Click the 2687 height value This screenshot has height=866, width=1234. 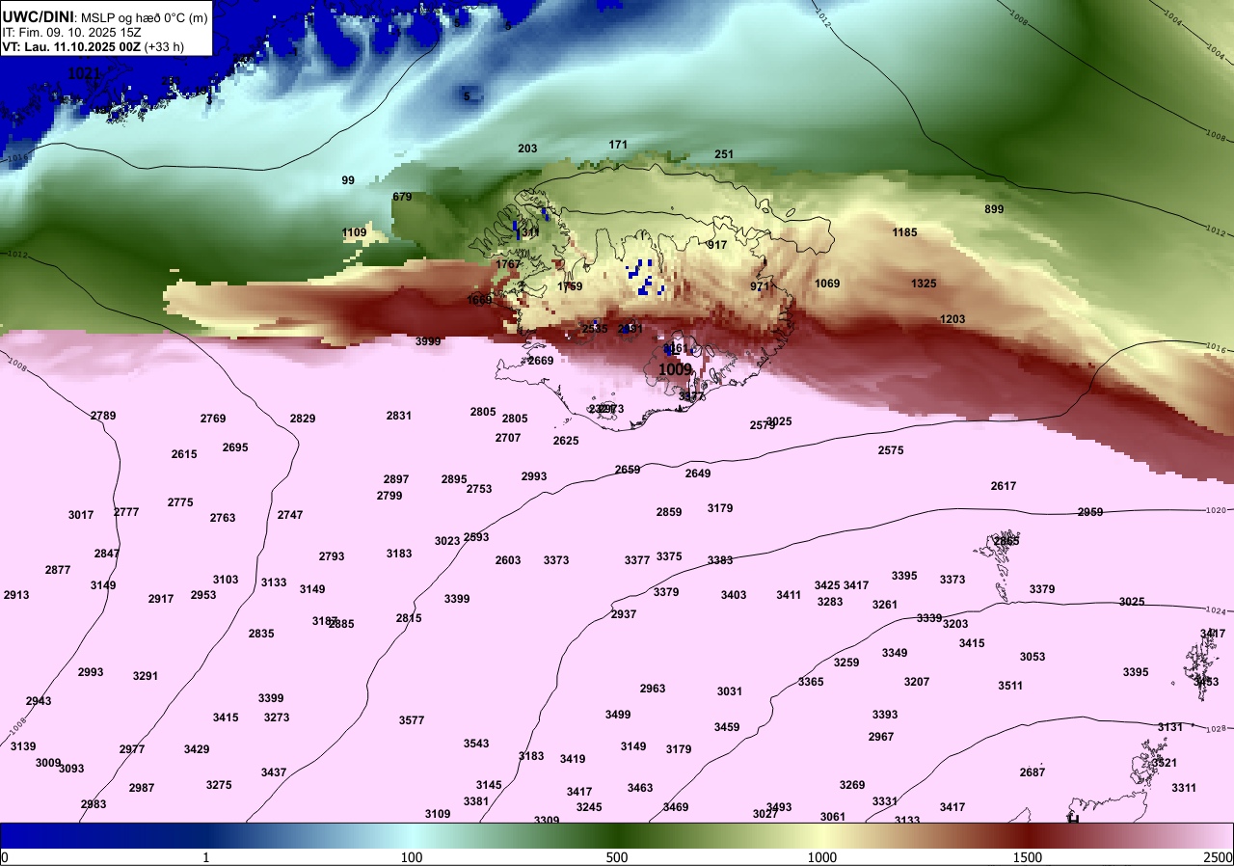[1033, 772]
